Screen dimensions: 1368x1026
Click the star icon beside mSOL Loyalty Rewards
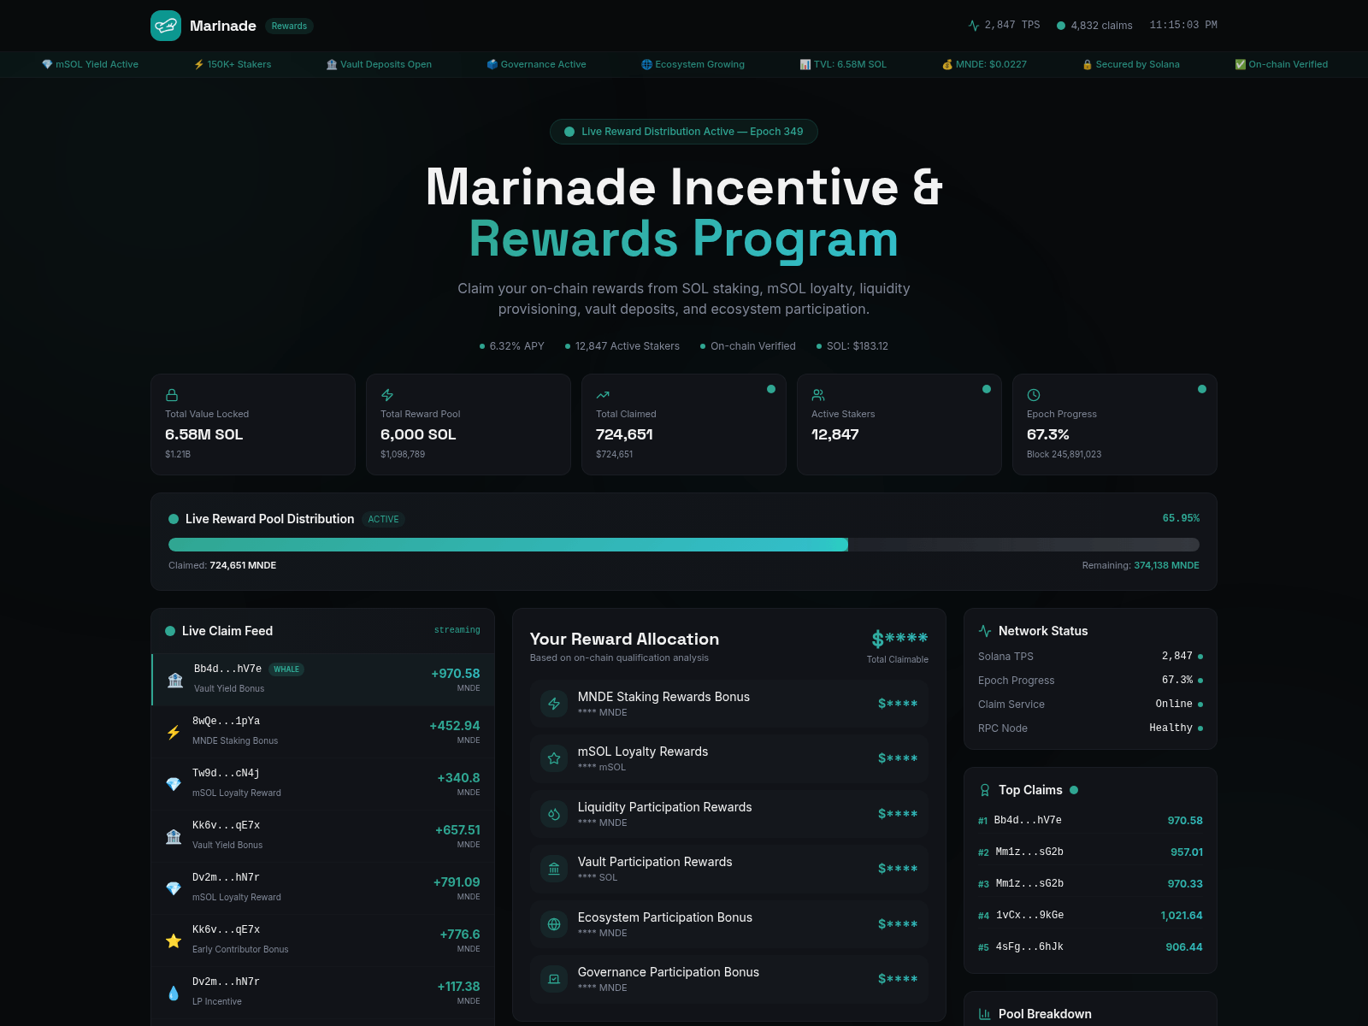pyautogui.click(x=554, y=758)
